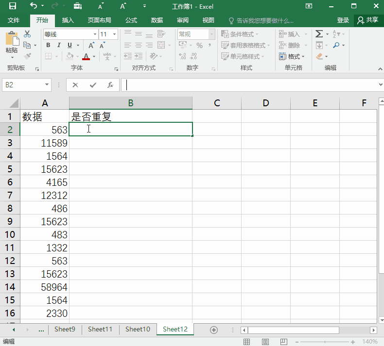Open the Data ribbon tab

157,20
